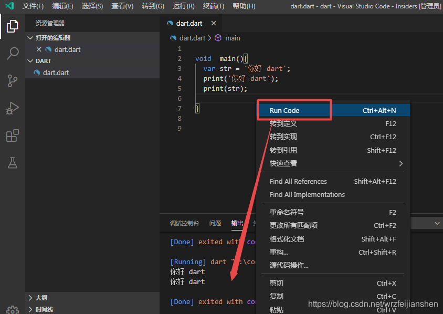
Task: Click the 资源管理器 panel title
Action: pyautogui.click(x=50, y=23)
